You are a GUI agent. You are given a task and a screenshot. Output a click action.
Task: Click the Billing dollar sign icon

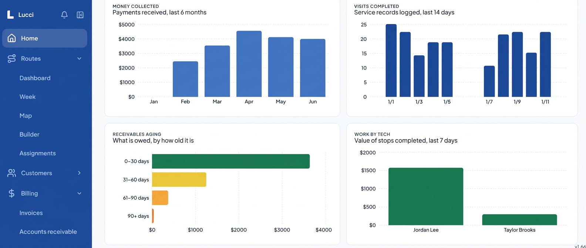[11, 193]
